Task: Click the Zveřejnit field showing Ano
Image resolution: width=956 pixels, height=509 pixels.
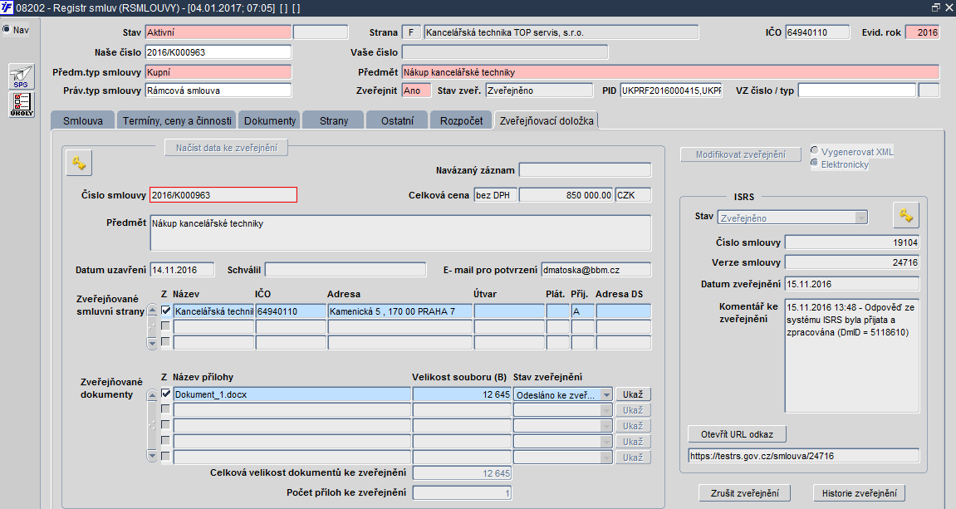Action: click(x=416, y=91)
